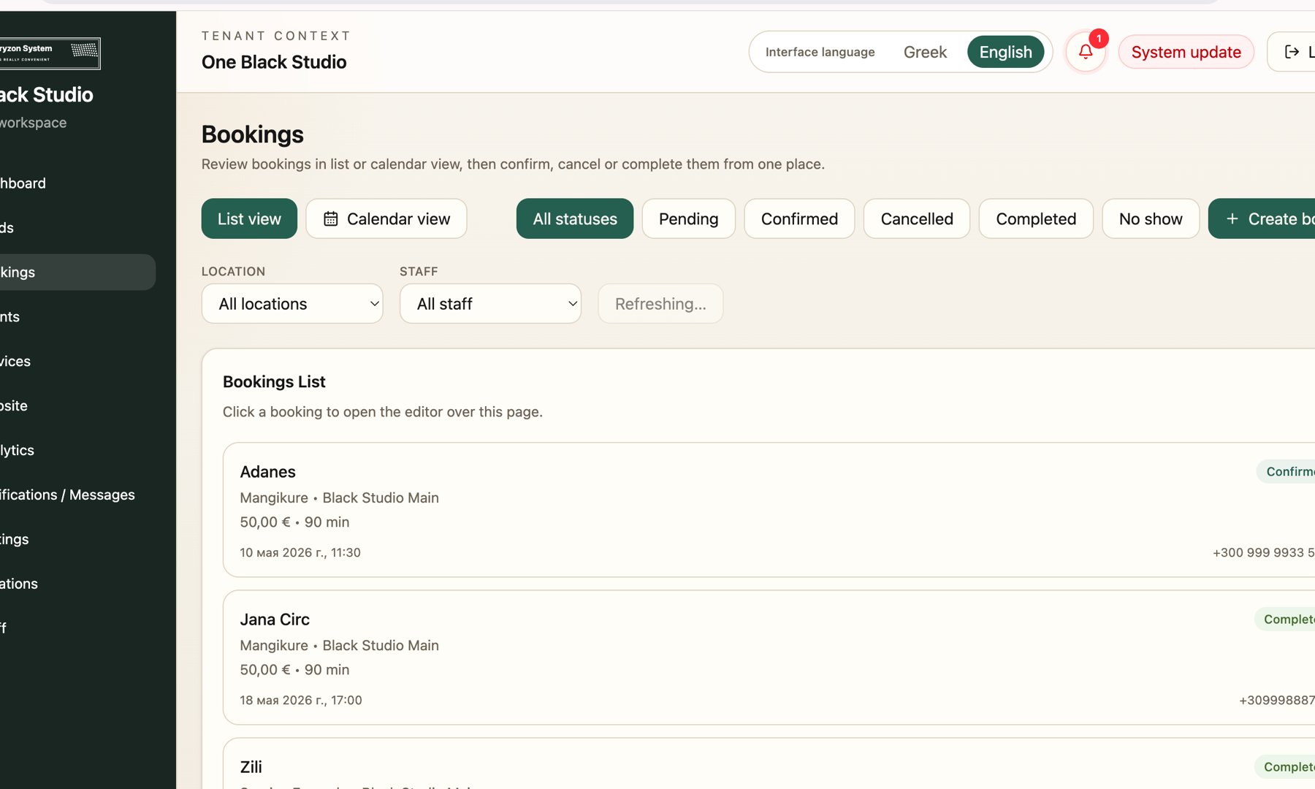This screenshot has height=789, width=1315.
Task: Show Completed bookings
Action: pos(1036,218)
